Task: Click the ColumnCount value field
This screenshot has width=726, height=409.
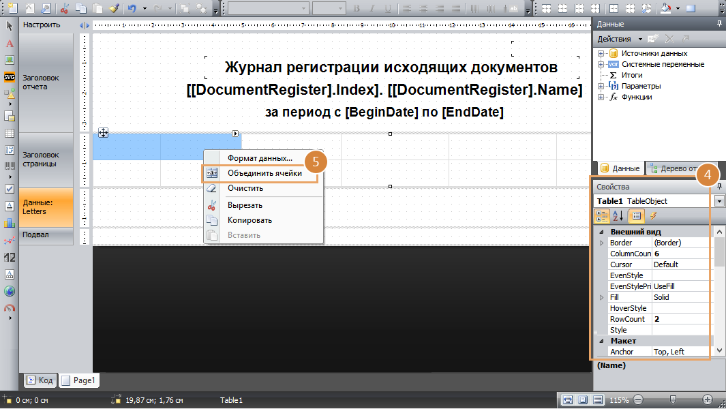Action: 680,254
